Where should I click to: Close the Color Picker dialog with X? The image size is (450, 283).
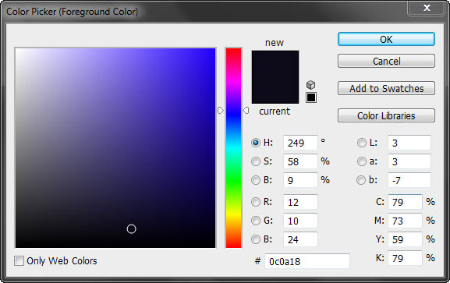(427, 8)
